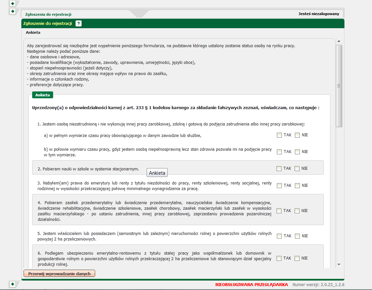Click the line '- preferencje dotyczące pracy.'
The height and width of the screenshot is (290, 372).
pyautogui.click(x=55, y=85)
